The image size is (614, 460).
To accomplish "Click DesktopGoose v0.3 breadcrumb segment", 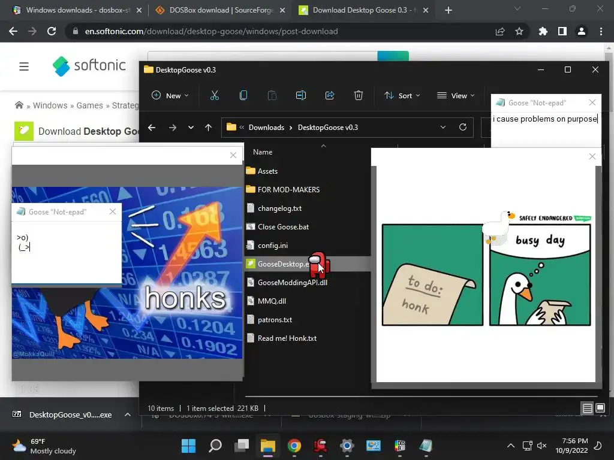I will pos(328,128).
